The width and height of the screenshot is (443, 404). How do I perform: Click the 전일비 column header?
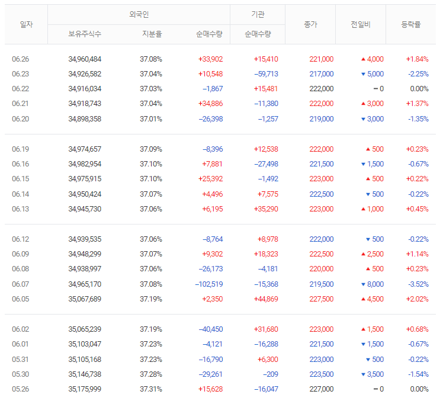click(361, 24)
